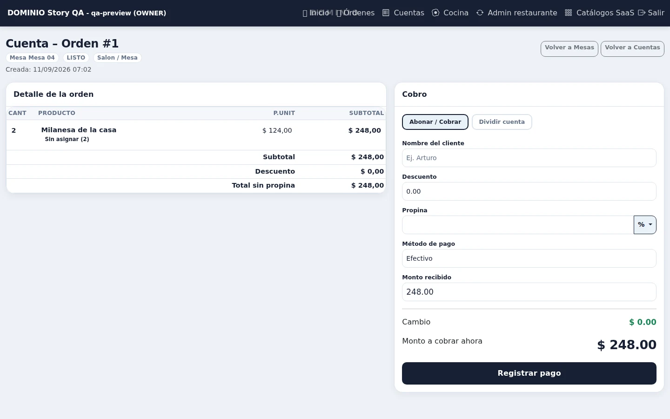
Task: Go to Inicio in the navbar
Action: pyautogui.click(x=316, y=13)
